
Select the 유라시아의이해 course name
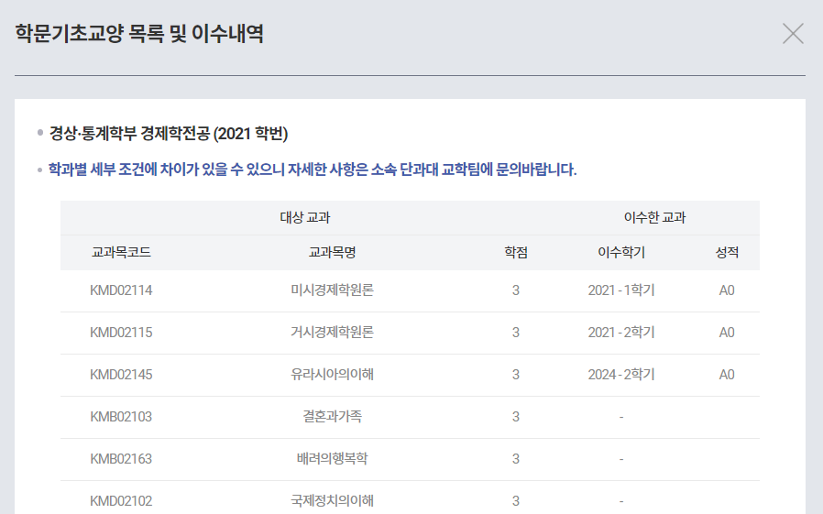tap(332, 375)
